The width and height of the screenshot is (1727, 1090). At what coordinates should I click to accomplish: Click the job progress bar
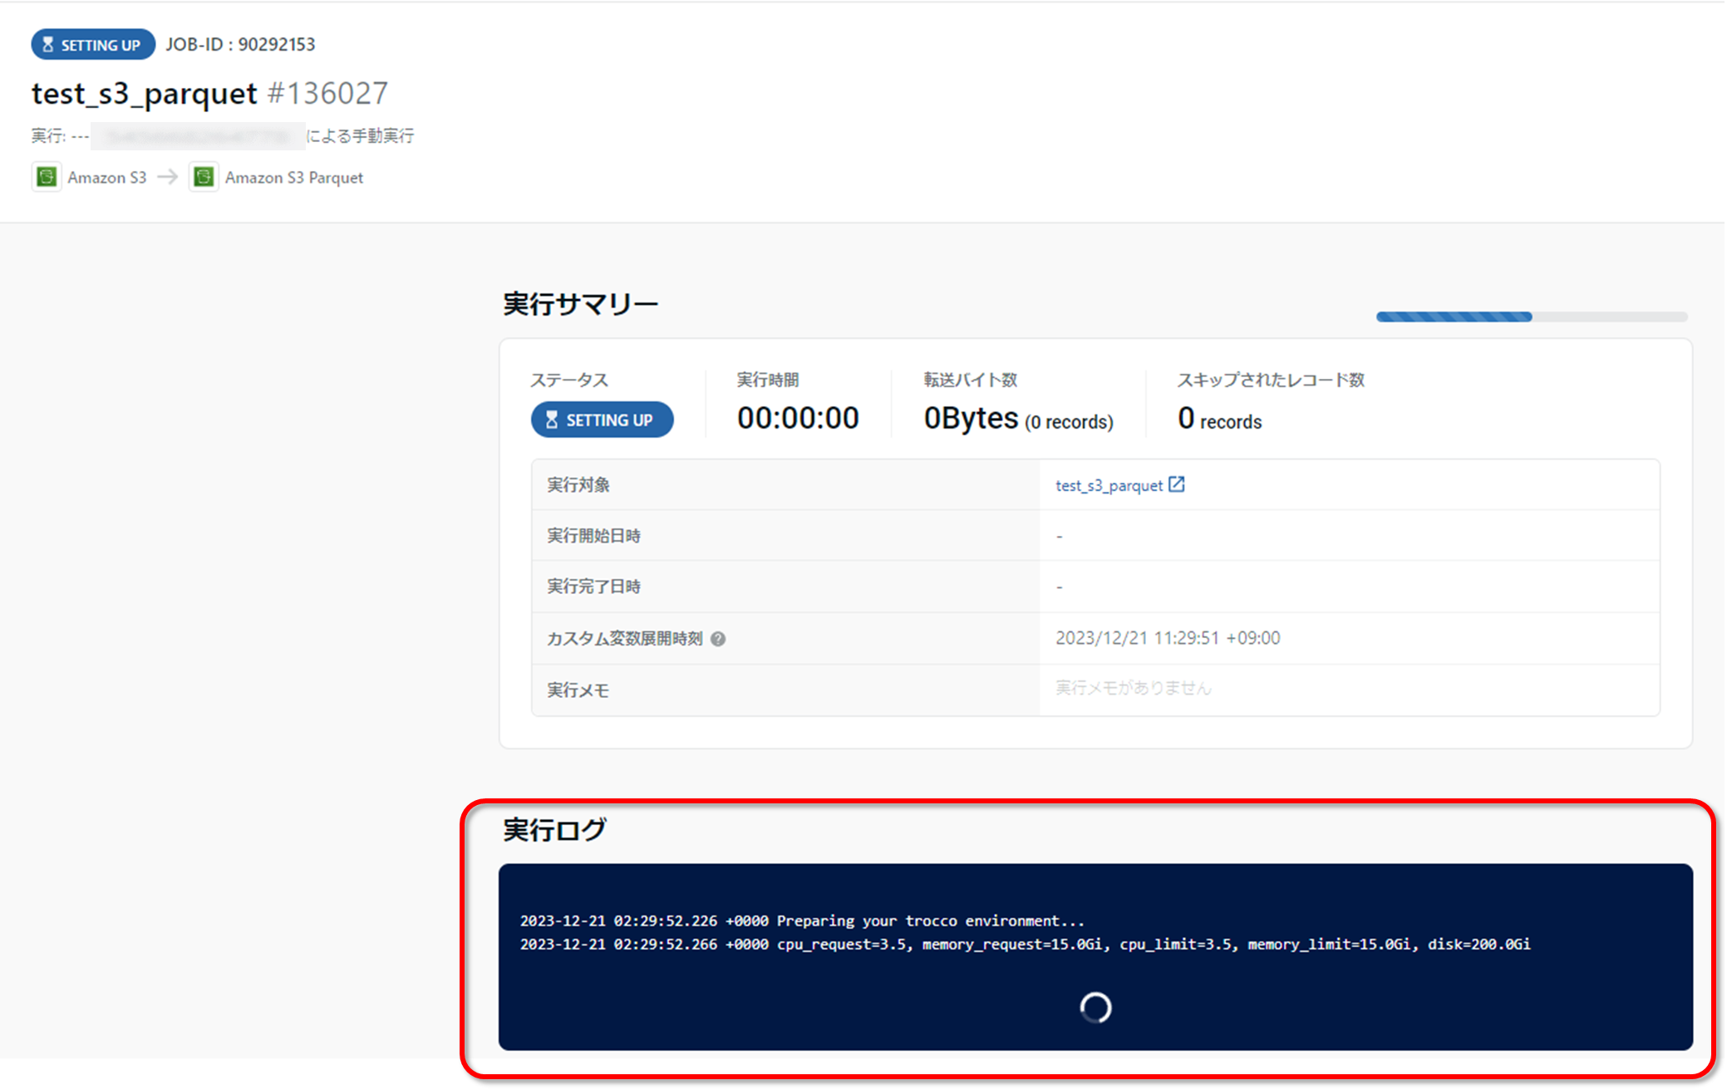tap(1531, 317)
